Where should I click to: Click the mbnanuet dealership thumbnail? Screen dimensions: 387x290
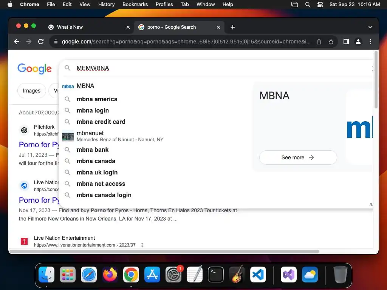pos(68,136)
